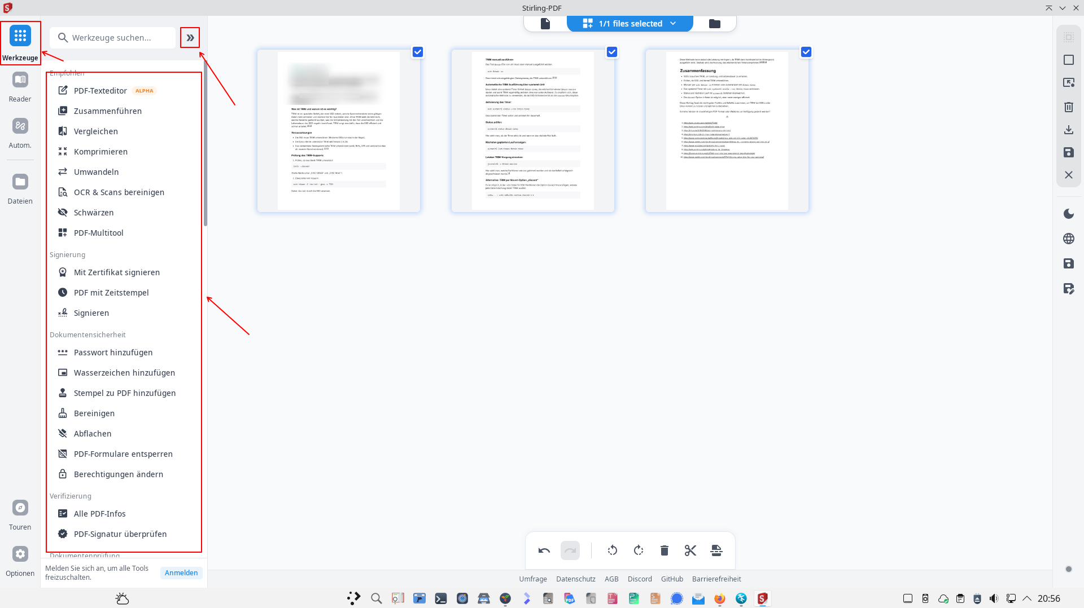Screen dimensions: 1084x608
Task: Delete selected pages with bottom trash icon
Action: pos(665,550)
